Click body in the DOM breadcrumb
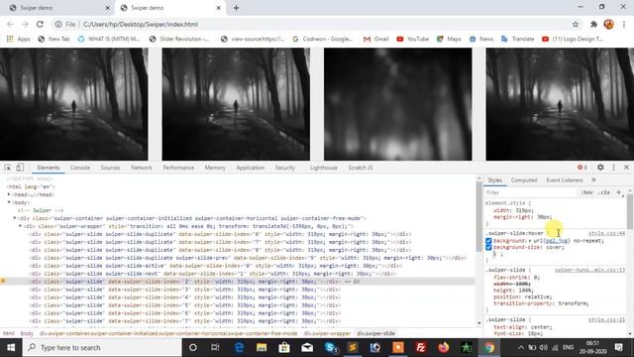634x357 pixels. pyautogui.click(x=27, y=333)
